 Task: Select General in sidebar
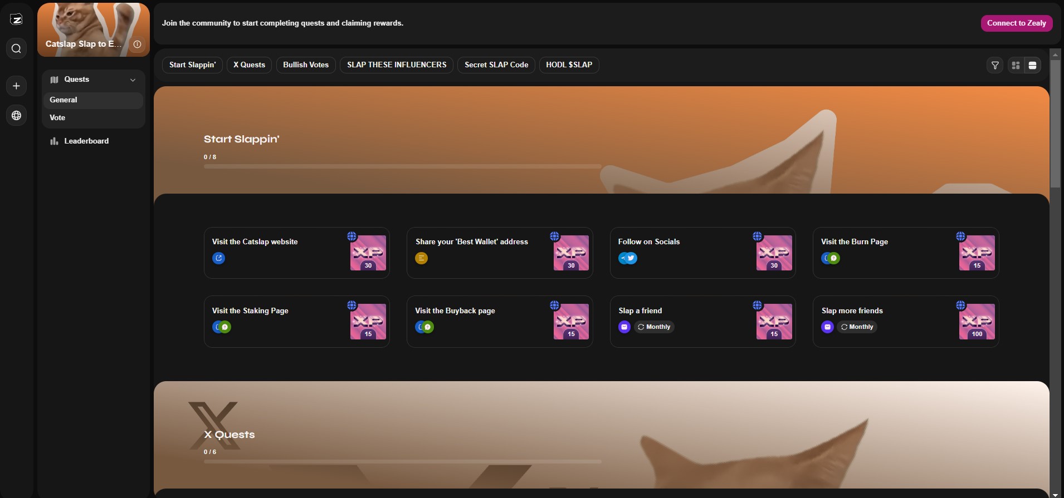pos(93,100)
